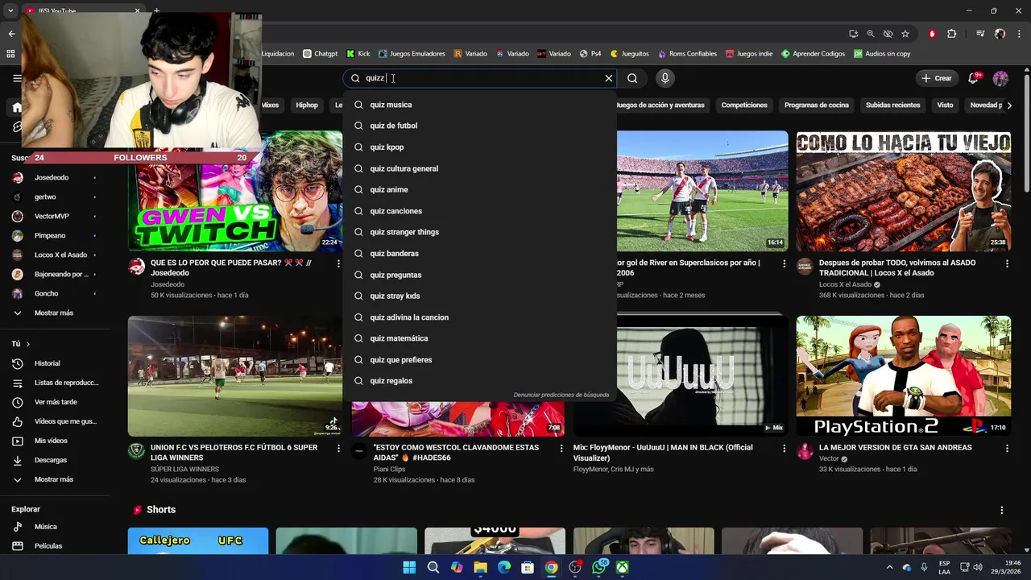Submit search with the magnifier button
The width and height of the screenshot is (1031, 580).
coord(632,78)
